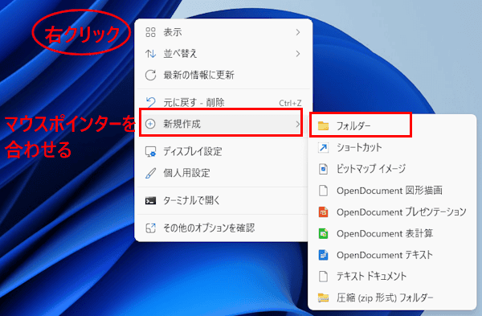
Task: Click the orange presentation file icon
Action: [323, 212]
